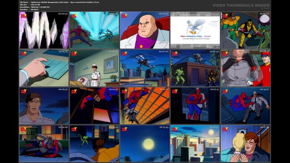Select the thumbnail showing the full moon

145,144
